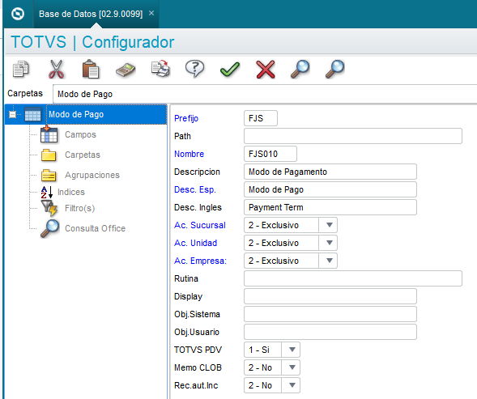
Task: Confirm with the green checkmark icon
Action: coord(230,70)
